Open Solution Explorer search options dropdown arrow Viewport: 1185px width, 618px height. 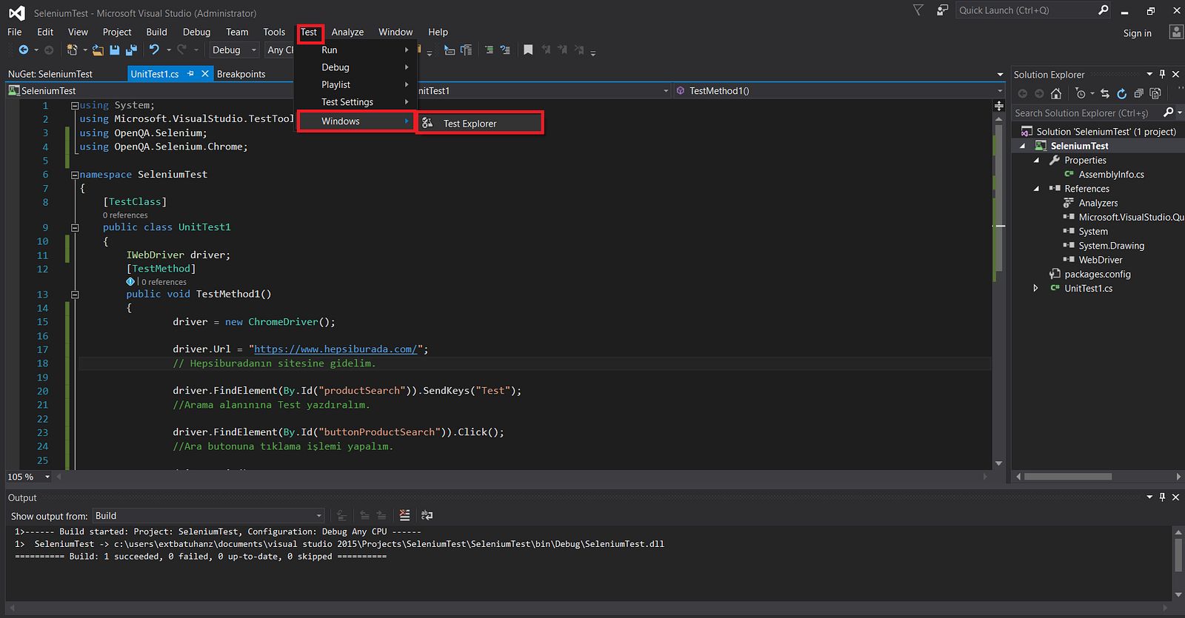click(x=1180, y=112)
